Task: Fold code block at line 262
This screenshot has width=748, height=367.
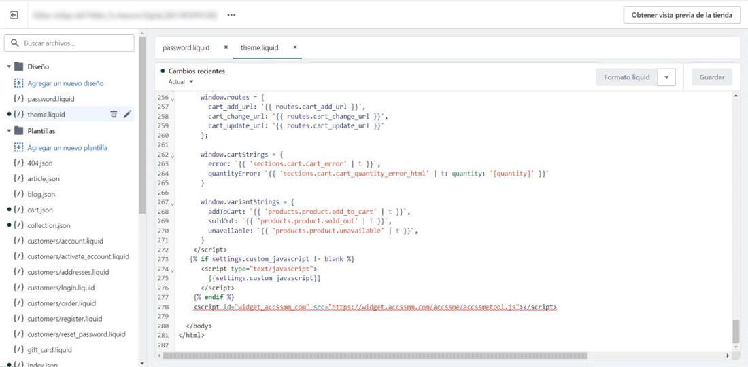Action: (x=173, y=156)
